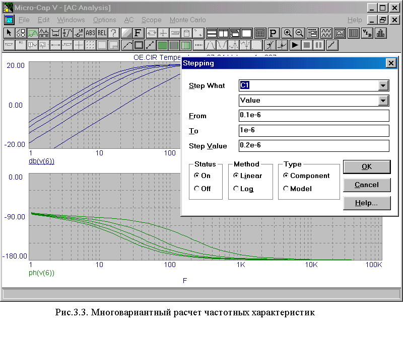Select the green waveform Scale mode icon

(x=33, y=33)
